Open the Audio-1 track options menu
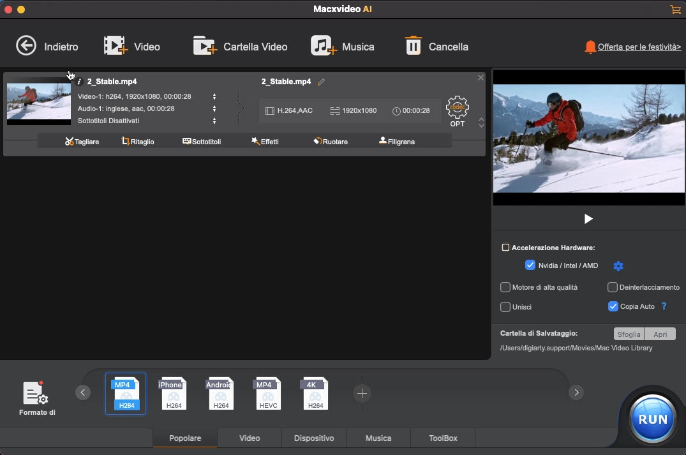Viewport: 686px width, 455px height. click(214, 108)
